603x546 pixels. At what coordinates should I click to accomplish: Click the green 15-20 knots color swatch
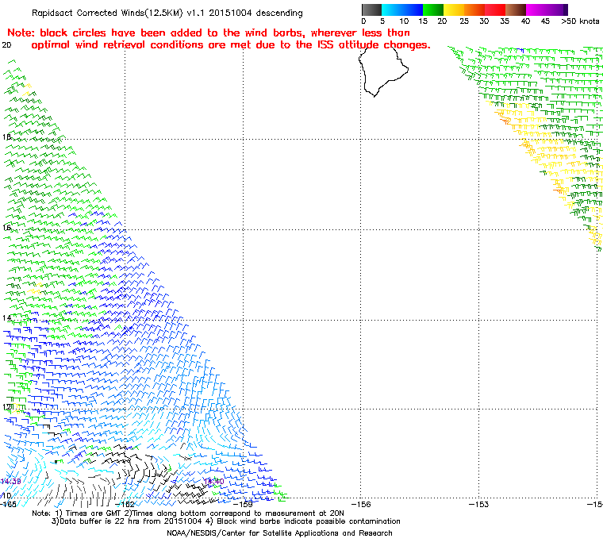(x=433, y=10)
